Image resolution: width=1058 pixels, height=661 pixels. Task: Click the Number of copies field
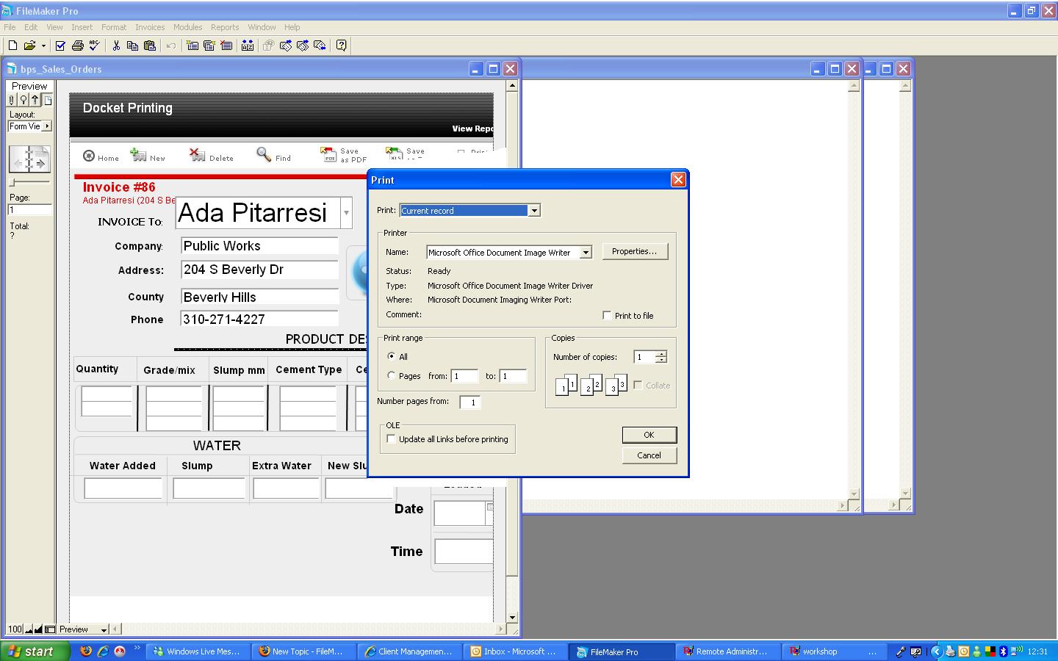pyautogui.click(x=644, y=357)
